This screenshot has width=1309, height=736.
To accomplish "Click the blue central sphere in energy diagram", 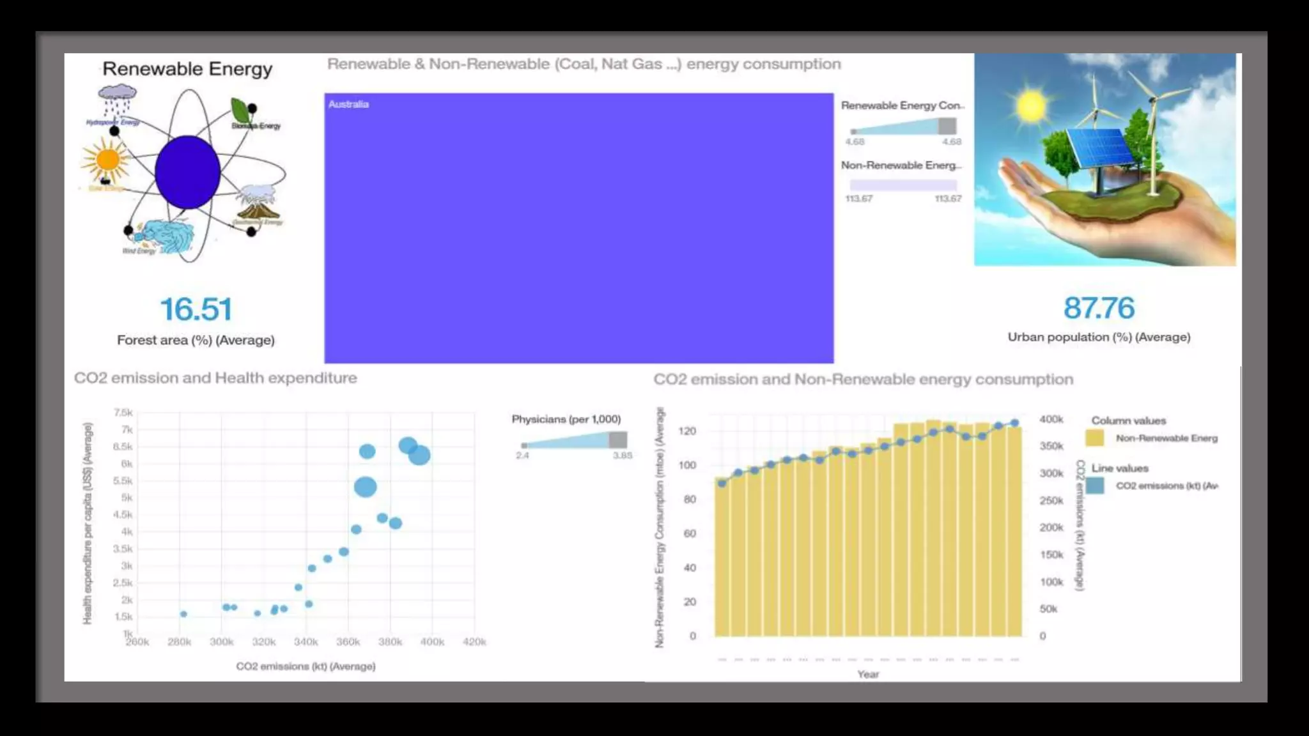I will click(187, 172).
